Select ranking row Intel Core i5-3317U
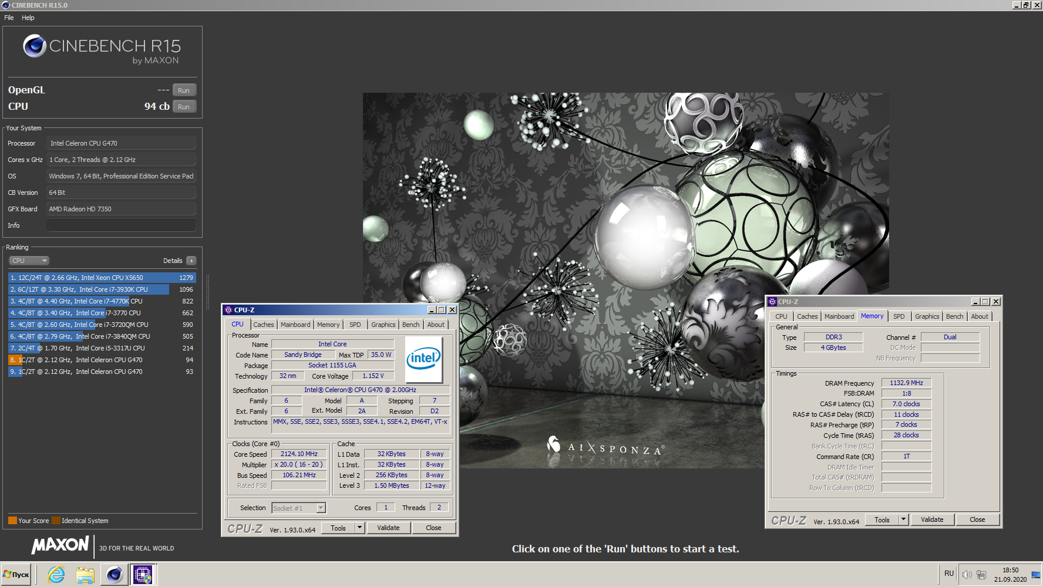1043x587 pixels. (102, 348)
